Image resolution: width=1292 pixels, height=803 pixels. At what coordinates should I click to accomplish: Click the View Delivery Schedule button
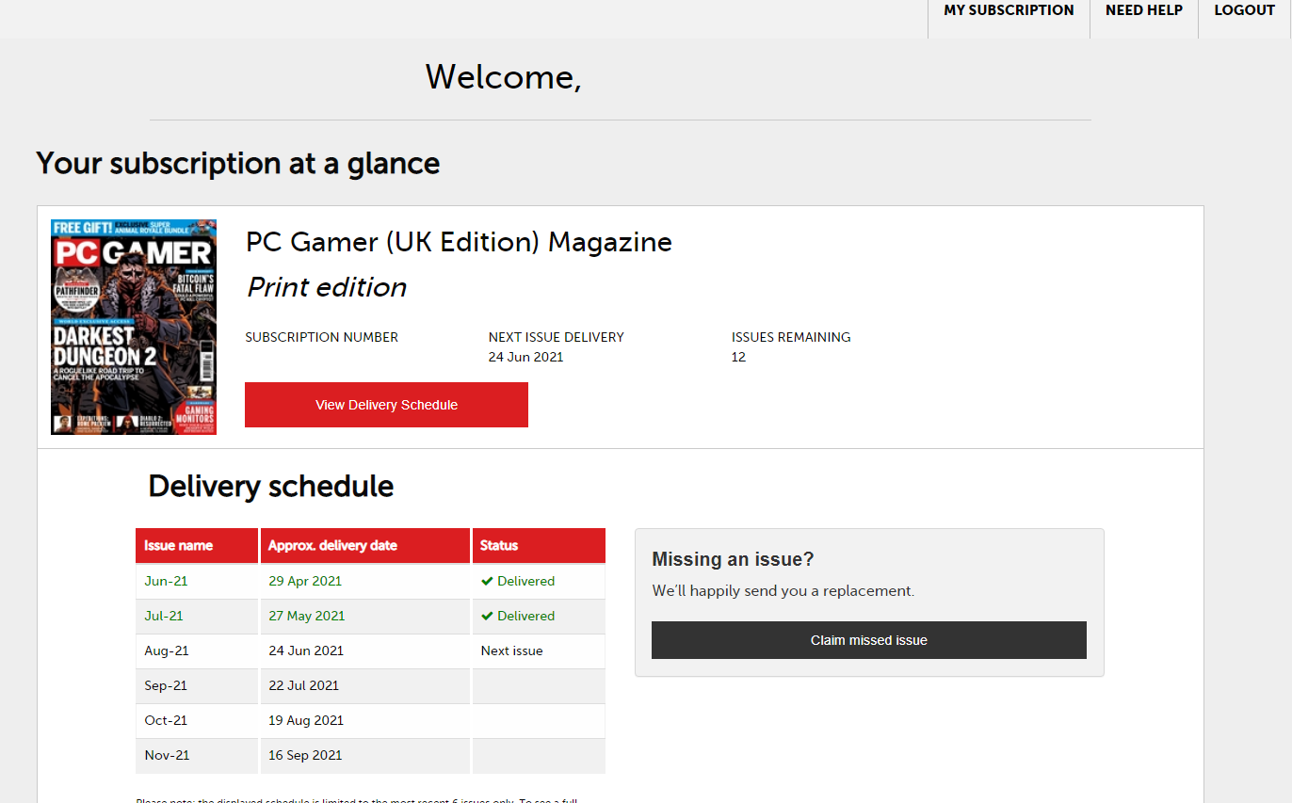coord(386,405)
